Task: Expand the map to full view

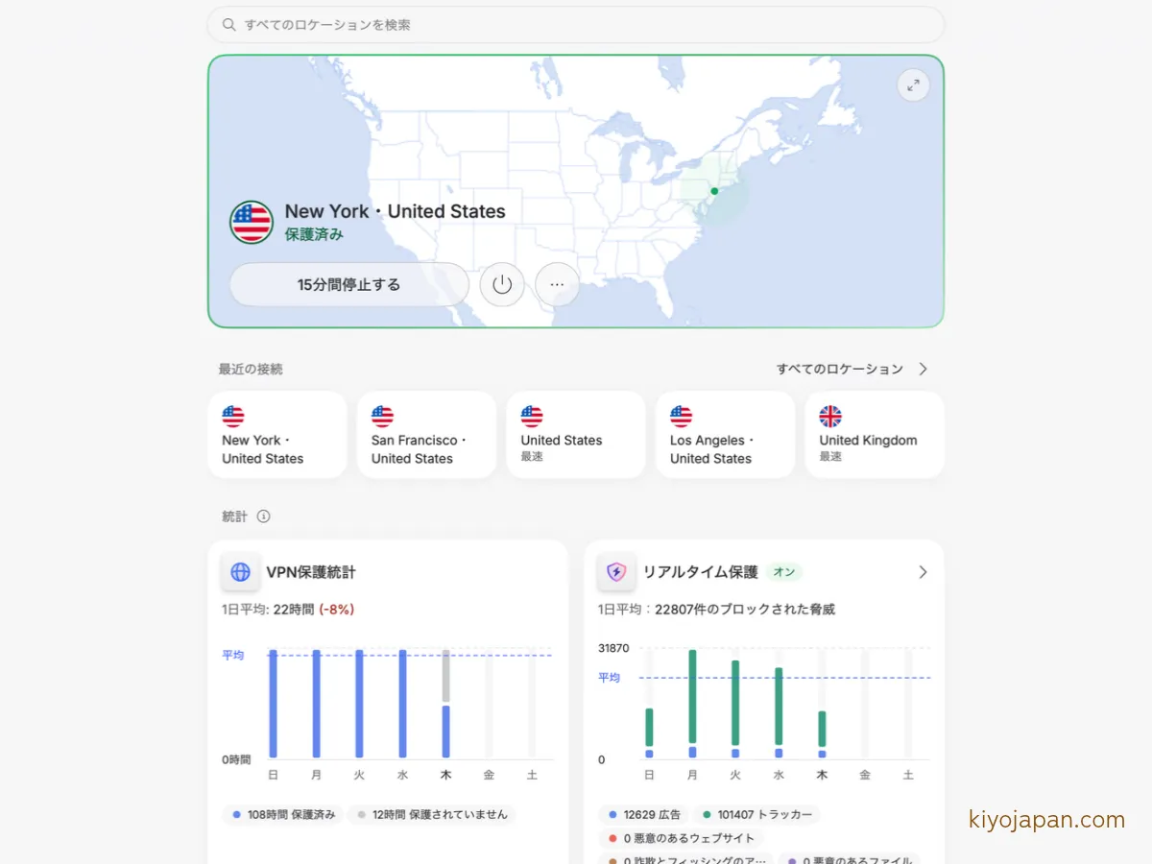Action: tap(913, 85)
